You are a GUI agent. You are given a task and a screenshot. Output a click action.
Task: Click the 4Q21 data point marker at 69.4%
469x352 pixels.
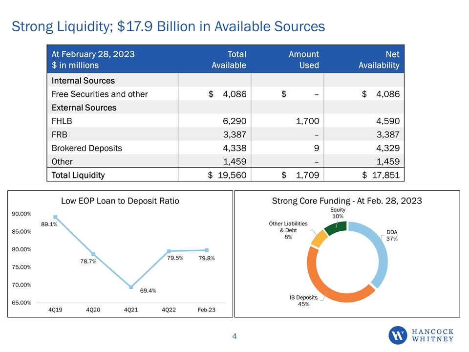point(131,287)
